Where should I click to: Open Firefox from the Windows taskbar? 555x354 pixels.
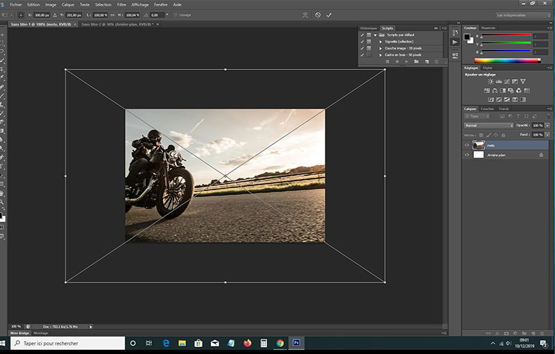247,343
